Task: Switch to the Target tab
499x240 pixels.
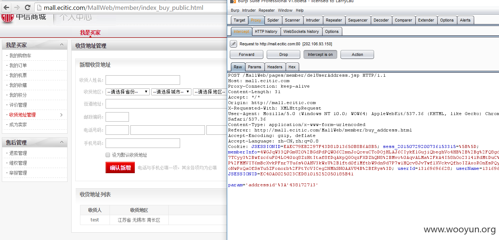Action: (x=239, y=20)
